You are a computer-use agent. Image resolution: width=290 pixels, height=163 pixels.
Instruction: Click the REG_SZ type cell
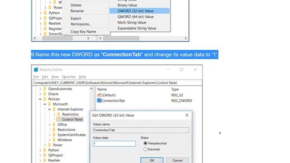[177, 95]
